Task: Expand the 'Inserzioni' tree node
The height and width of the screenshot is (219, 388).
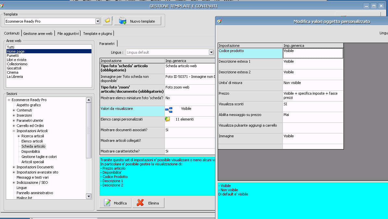Action: pos(14,115)
